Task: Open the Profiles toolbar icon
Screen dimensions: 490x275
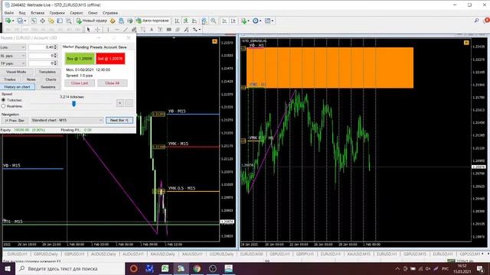Action: click(x=21, y=21)
